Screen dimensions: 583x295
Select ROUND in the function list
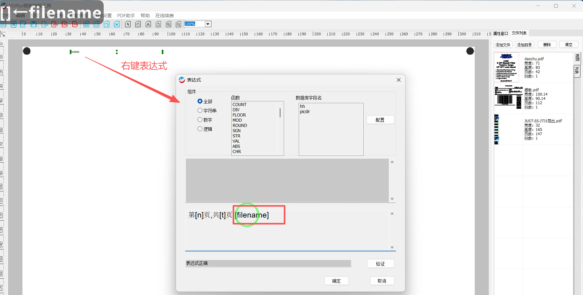tap(240, 125)
